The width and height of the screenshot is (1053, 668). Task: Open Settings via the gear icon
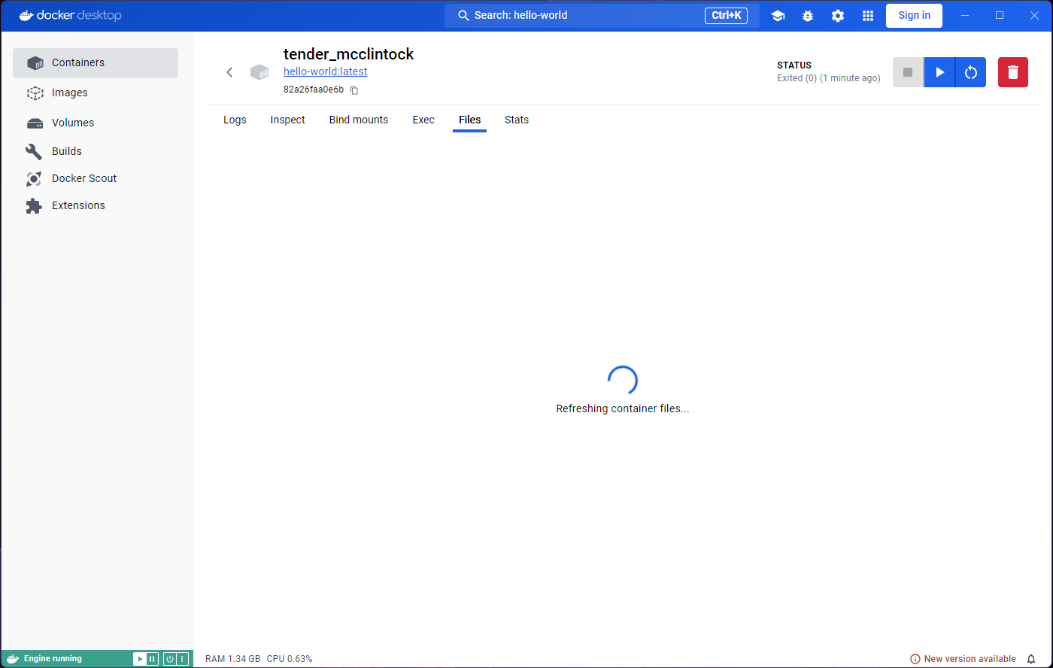838,16
